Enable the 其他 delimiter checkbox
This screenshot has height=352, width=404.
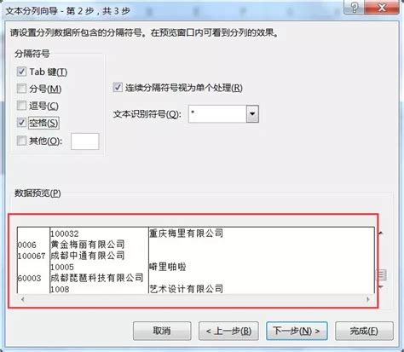click(21, 141)
